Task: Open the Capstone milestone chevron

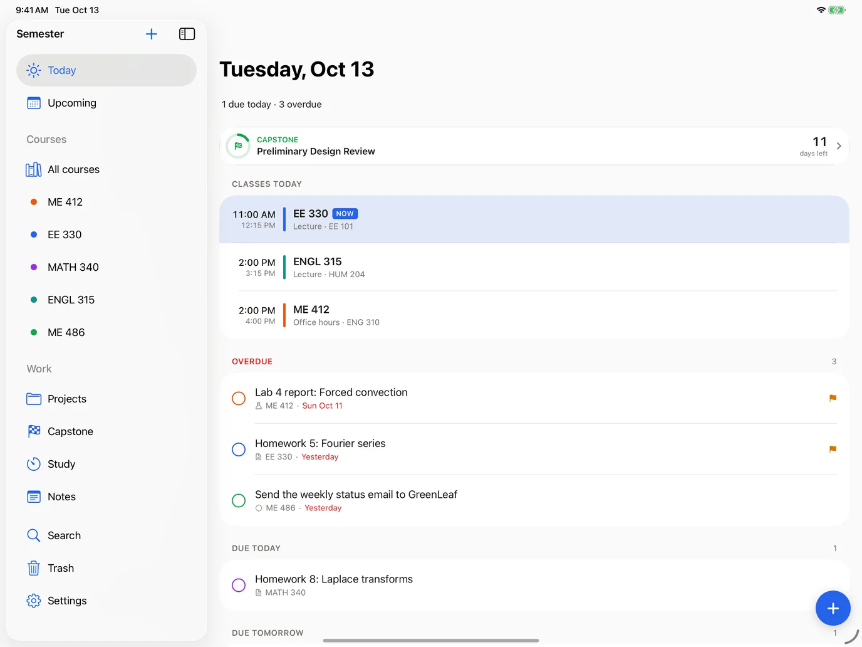Action: [x=839, y=146]
